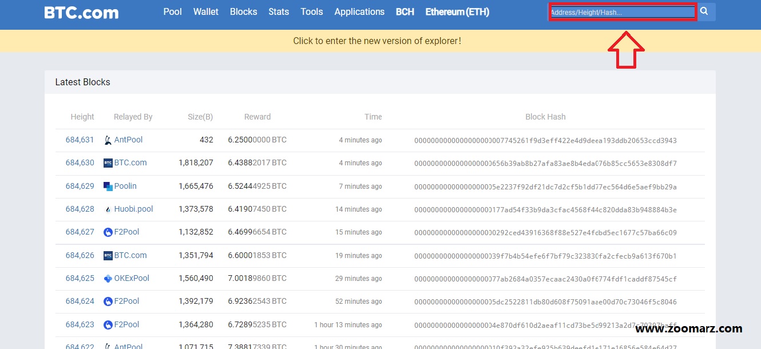This screenshot has width=761, height=349.
Task: Click the Height column header
Action: tap(82, 117)
